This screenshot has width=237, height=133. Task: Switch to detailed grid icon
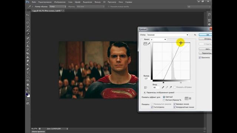point(190,98)
